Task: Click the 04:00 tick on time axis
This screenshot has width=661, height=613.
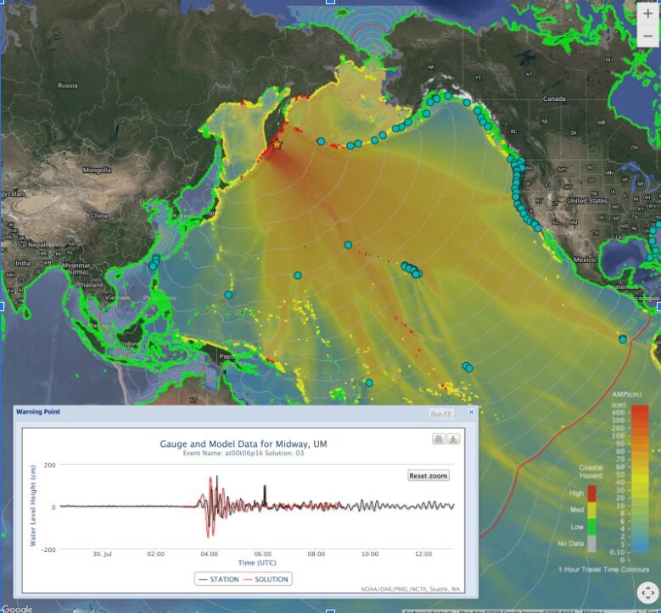Action: pyautogui.click(x=209, y=554)
